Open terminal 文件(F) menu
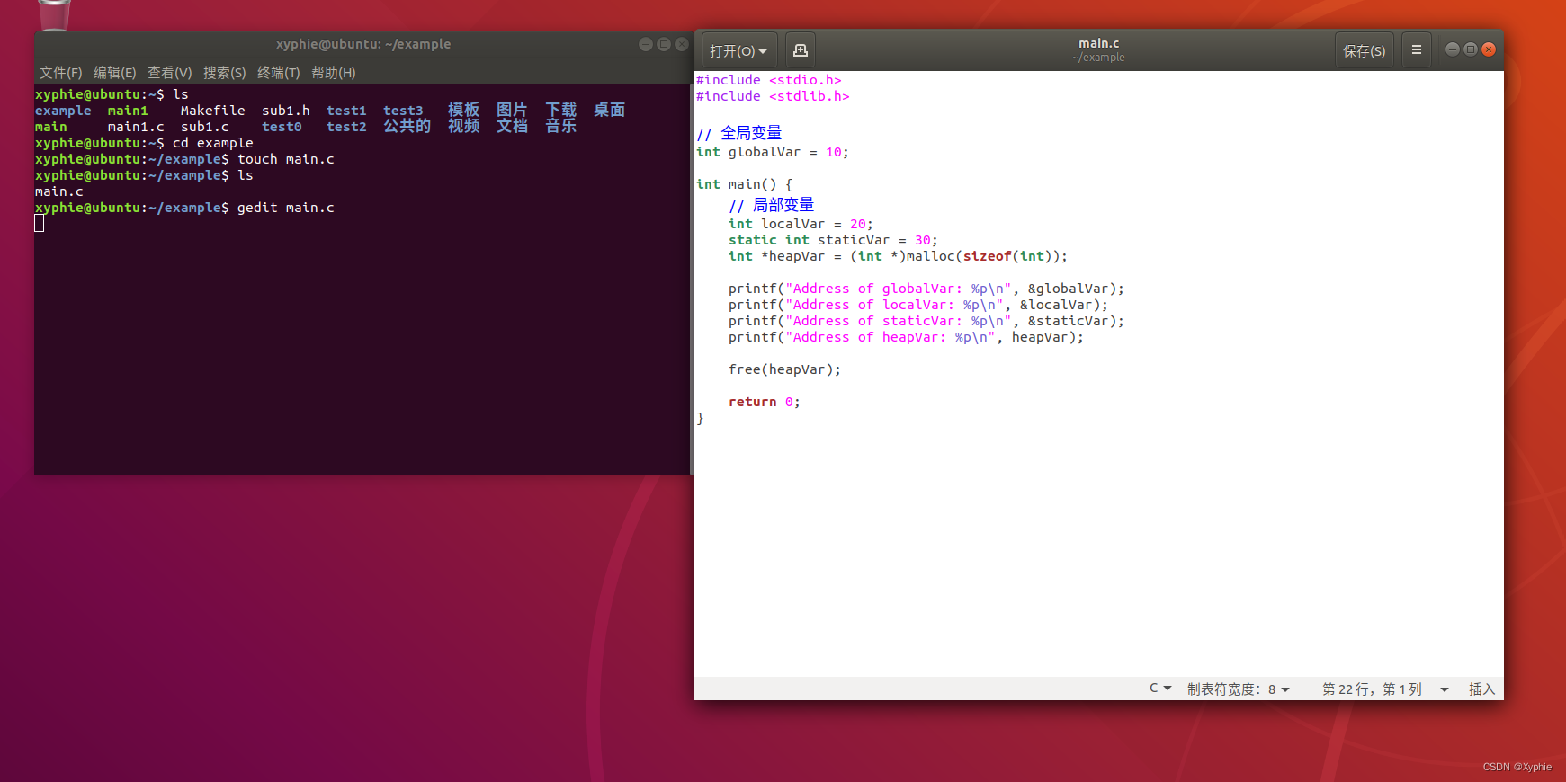The image size is (1566, 782). (61, 73)
